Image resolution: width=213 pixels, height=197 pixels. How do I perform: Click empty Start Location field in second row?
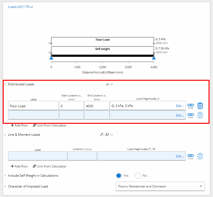tap(72, 115)
